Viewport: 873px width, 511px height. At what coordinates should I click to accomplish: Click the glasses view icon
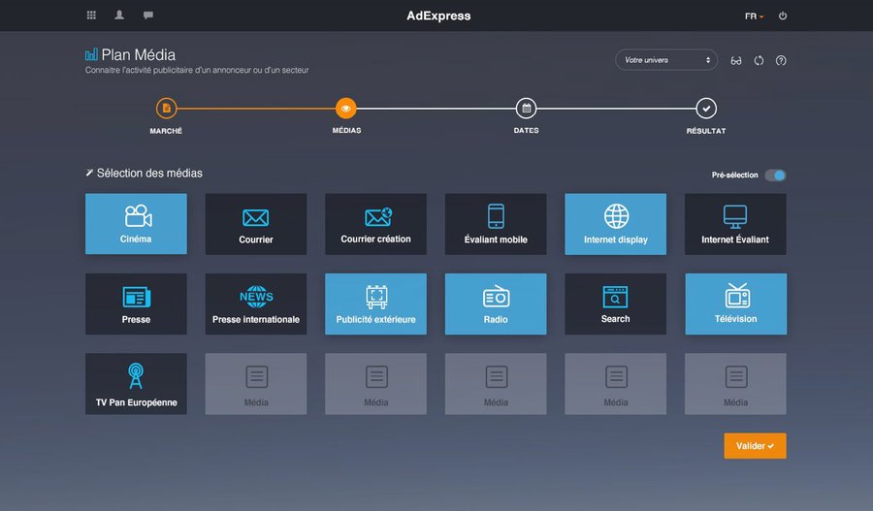pos(736,60)
